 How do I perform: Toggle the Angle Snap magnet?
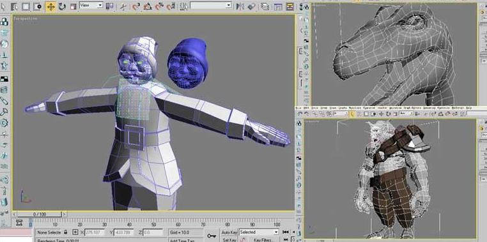click(148, 6)
